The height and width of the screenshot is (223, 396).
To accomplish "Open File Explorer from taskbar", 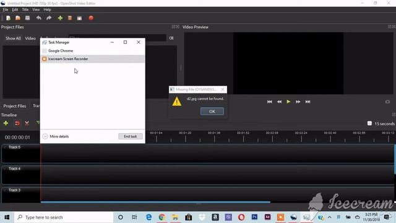I will [175, 217].
